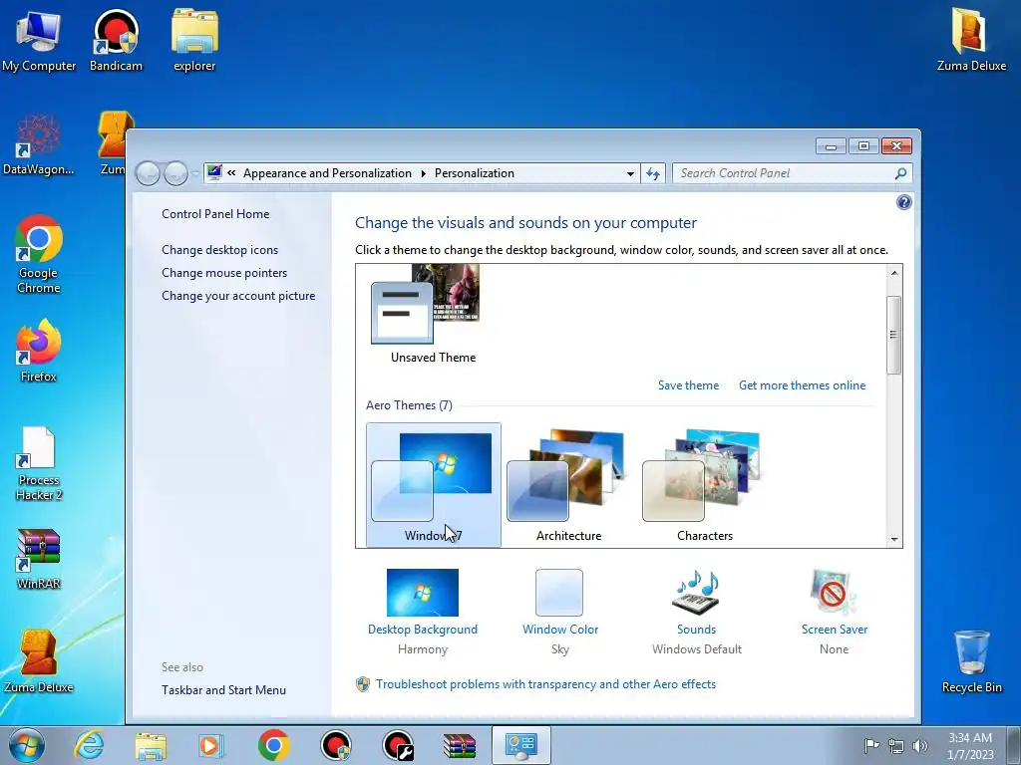Open Windows Explorer from the taskbar
1021x765 pixels.
pos(151,745)
